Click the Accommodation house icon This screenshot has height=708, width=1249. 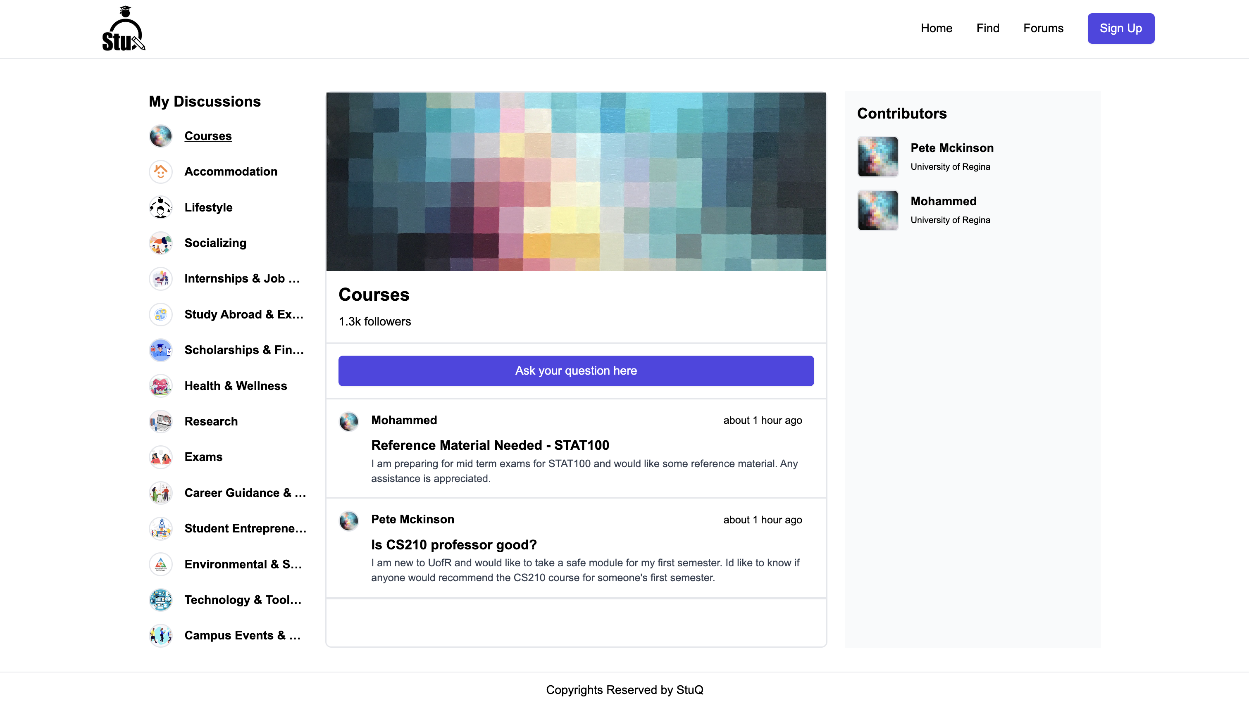tap(160, 172)
